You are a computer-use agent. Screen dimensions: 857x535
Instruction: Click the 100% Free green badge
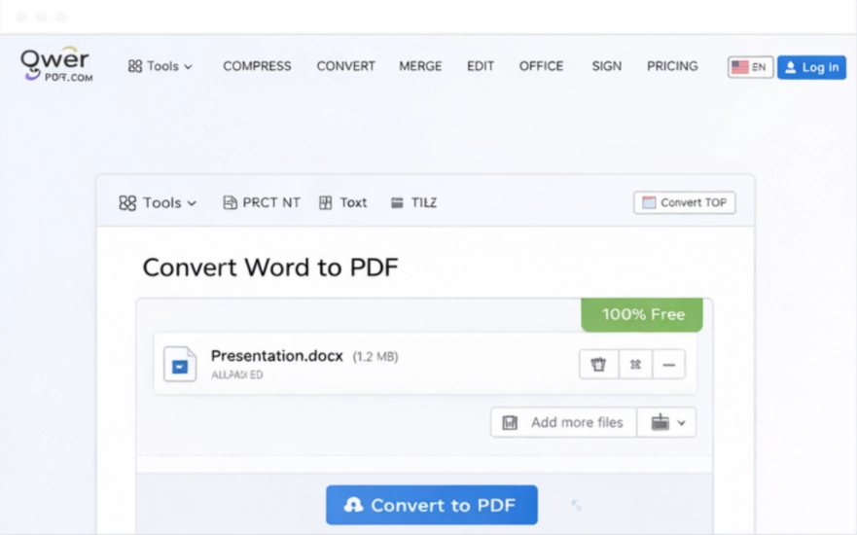pos(642,314)
